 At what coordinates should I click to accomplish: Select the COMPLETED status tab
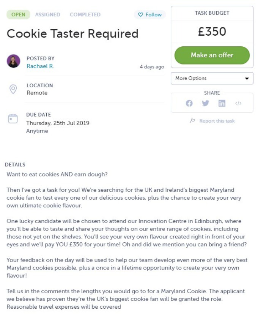click(x=85, y=15)
